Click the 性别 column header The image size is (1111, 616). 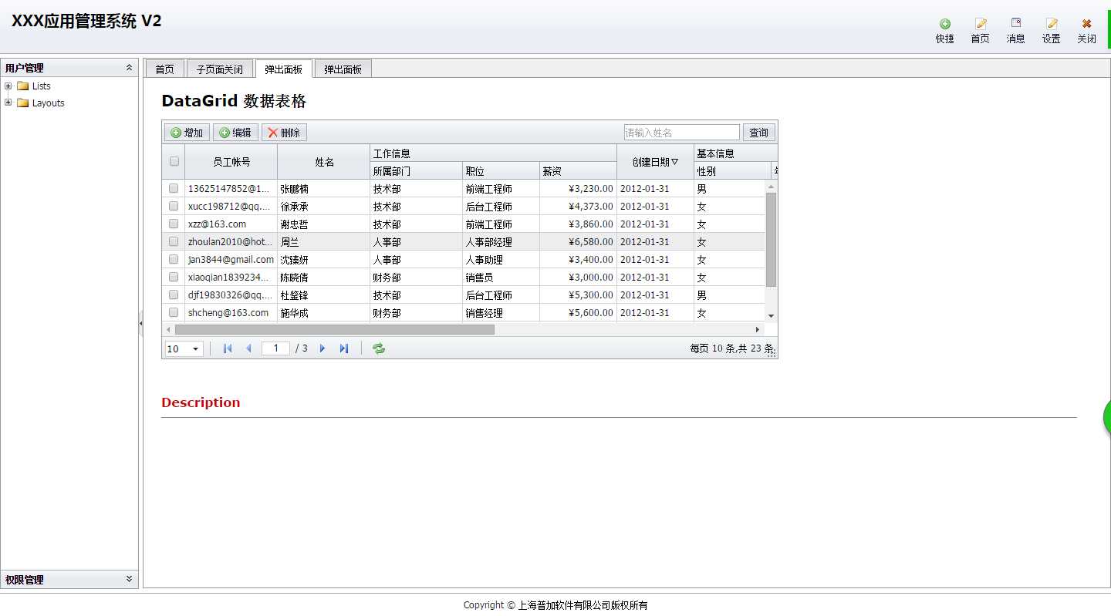tap(732, 171)
